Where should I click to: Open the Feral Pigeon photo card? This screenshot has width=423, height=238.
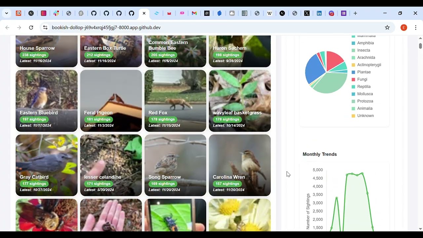[111, 101]
